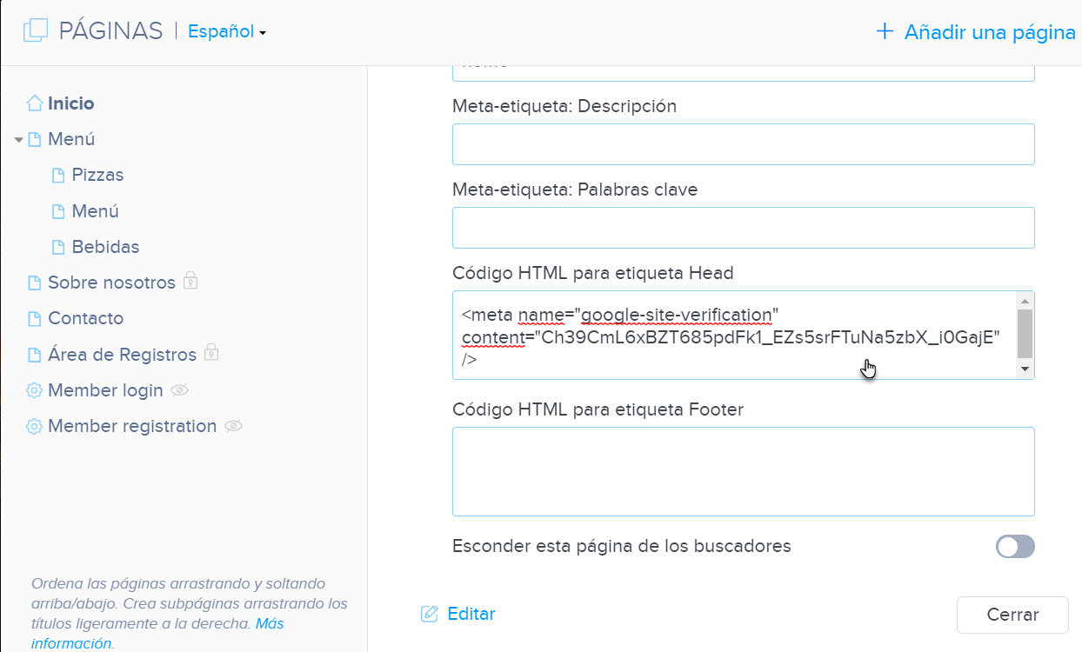This screenshot has height=652, width=1082.
Task: Click the Páginas app icon in the header
Action: 34,29
